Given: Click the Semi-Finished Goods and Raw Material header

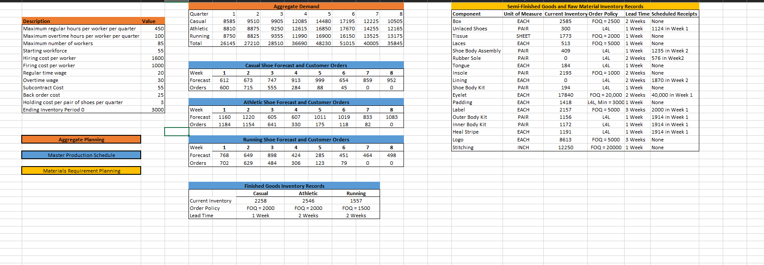Looking at the screenshot, I should click(x=575, y=7).
